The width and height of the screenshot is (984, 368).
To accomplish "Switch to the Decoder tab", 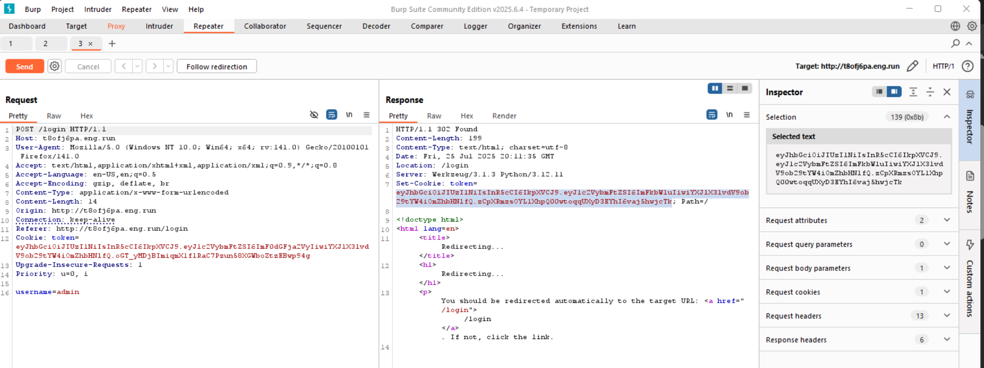I will [x=376, y=26].
